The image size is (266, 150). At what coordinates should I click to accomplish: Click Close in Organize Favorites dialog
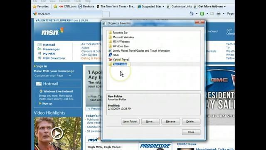[x=191, y=132]
